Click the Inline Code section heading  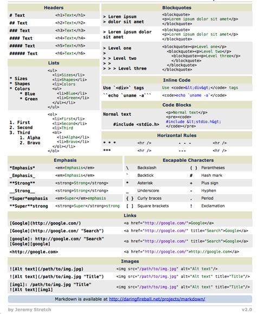coord(177,80)
